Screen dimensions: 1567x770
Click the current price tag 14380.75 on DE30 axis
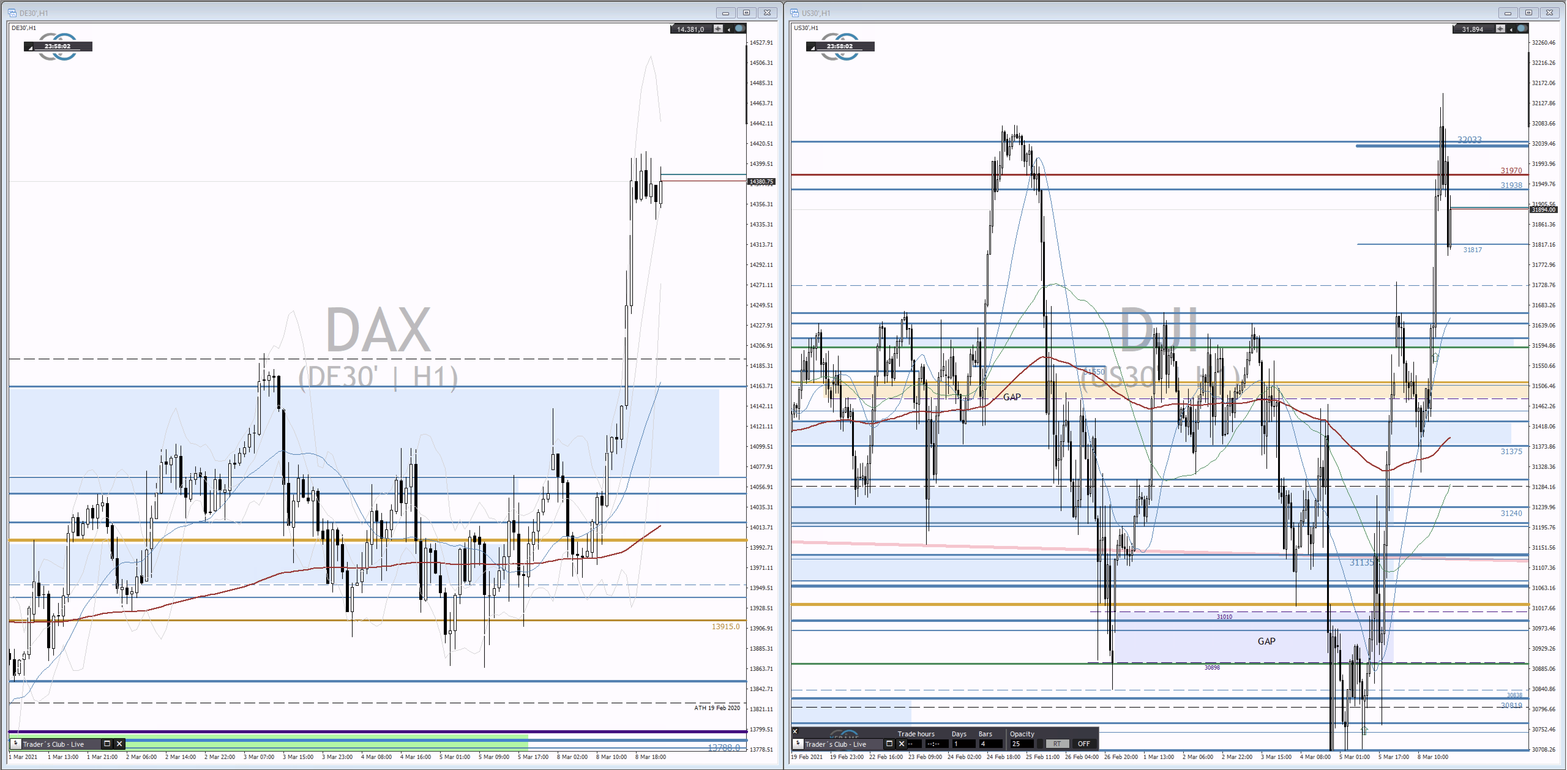(761, 181)
